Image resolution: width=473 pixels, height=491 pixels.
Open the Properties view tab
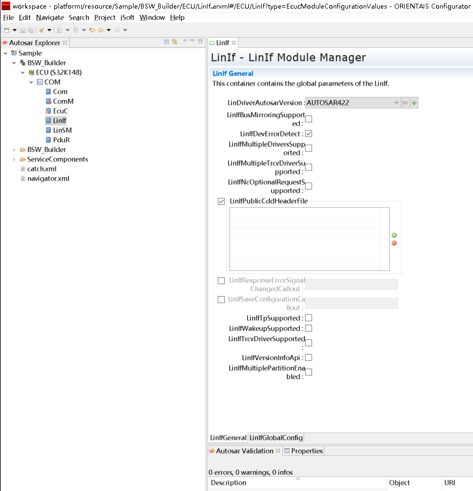pyautogui.click(x=303, y=451)
